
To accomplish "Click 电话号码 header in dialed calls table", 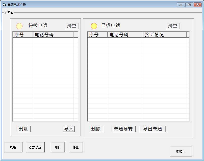I will pyautogui.click(x=125, y=35).
